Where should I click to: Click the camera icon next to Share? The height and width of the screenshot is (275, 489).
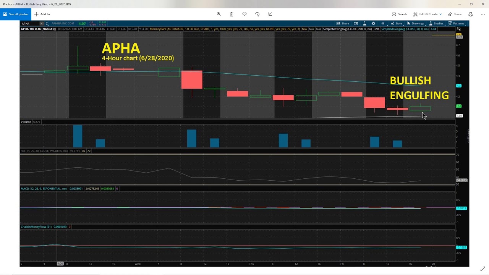coord(356,23)
